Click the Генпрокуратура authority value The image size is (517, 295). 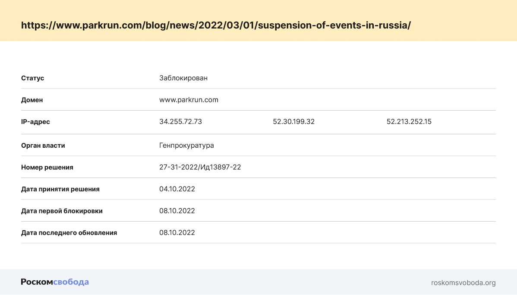pos(186,146)
